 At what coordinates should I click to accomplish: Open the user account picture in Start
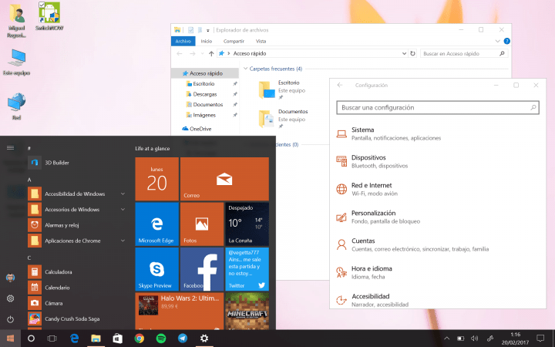(x=10, y=278)
